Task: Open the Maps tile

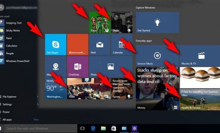Action: point(56,66)
